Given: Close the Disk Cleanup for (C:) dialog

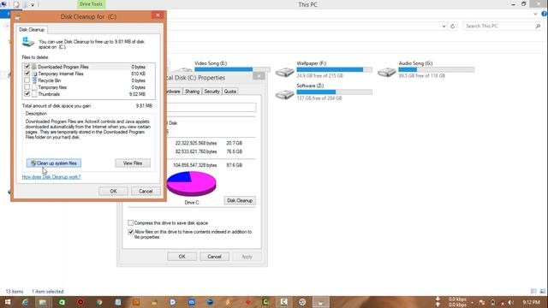Looking at the screenshot, I should point(158,15).
